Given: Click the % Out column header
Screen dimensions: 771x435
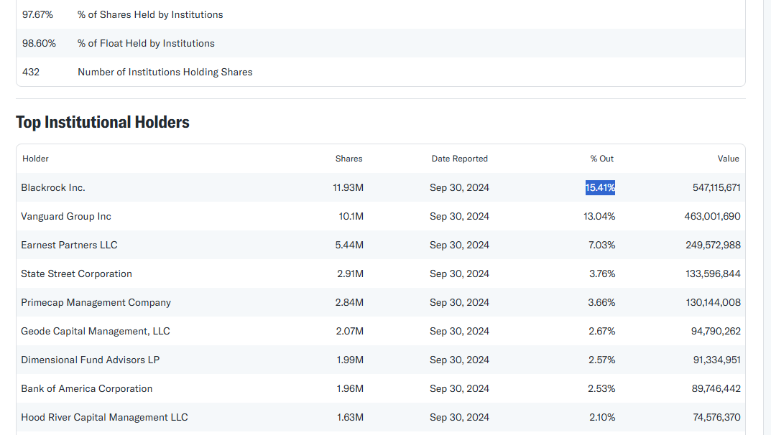Looking at the screenshot, I should tap(602, 159).
